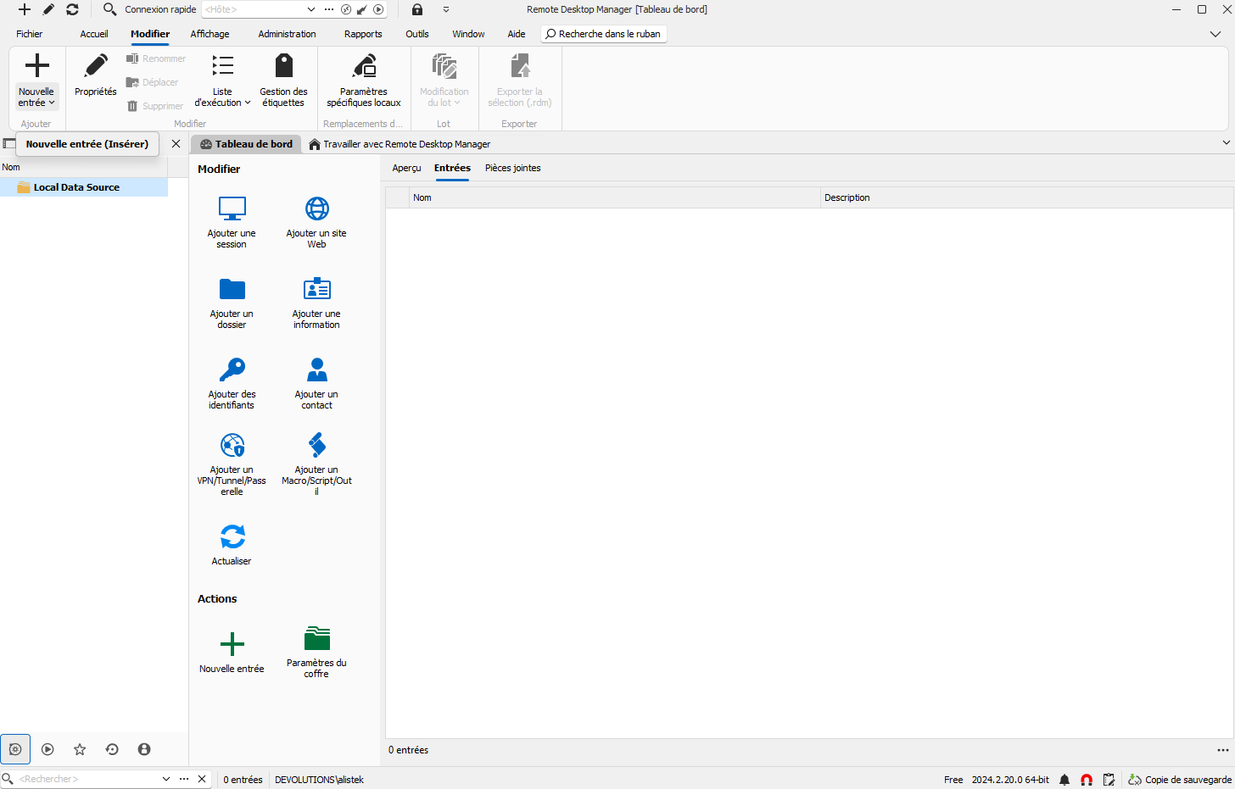
Task: Sort by the Nom column in entries table
Action: pos(614,197)
